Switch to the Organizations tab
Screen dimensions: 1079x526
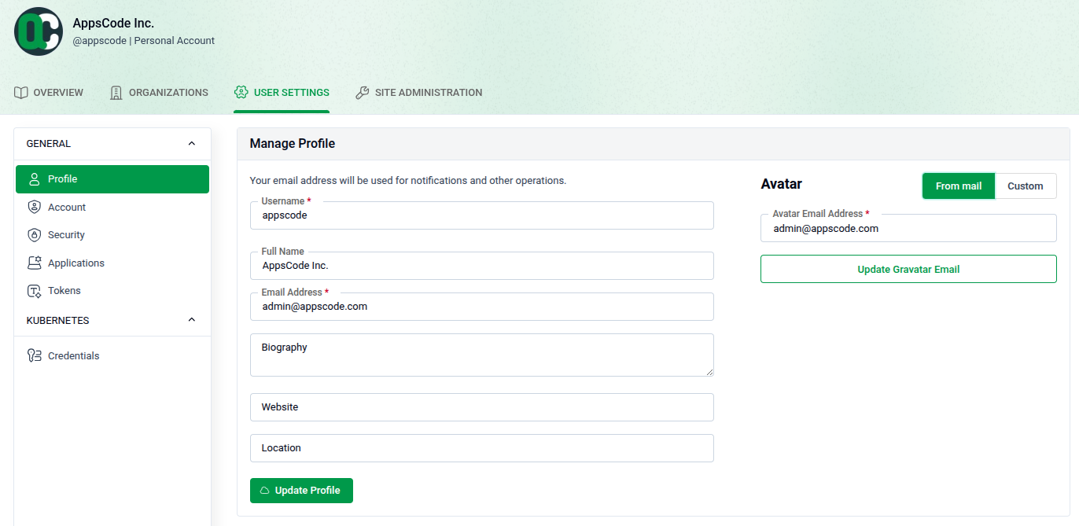[x=158, y=92]
